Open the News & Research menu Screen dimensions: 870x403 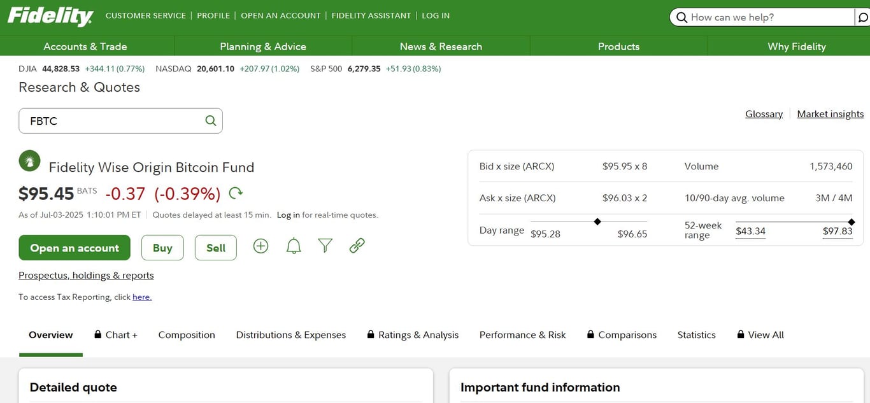coord(441,46)
